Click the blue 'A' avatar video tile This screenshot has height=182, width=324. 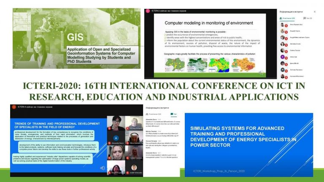(116, 138)
